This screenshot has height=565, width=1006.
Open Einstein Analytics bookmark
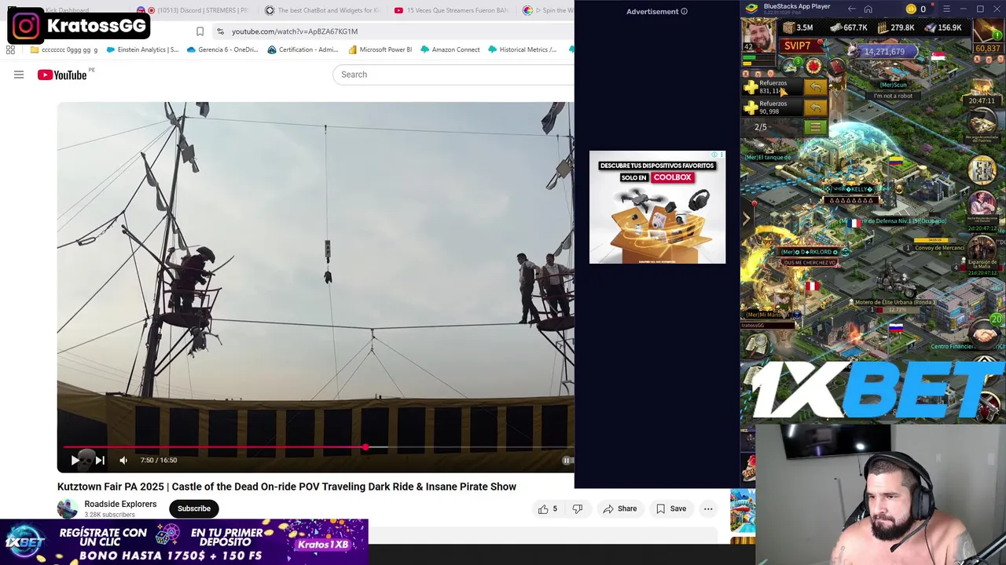[x=142, y=49]
